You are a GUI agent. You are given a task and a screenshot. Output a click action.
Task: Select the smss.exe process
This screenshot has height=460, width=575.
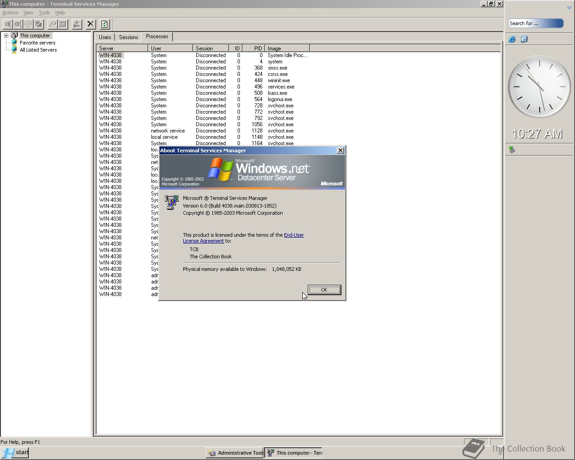[203, 68]
